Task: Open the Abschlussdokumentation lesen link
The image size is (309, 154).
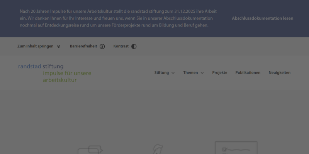Action: coord(263,18)
